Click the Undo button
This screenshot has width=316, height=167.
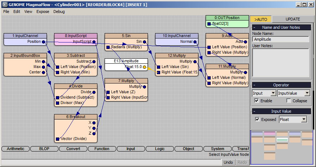pos(228,162)
